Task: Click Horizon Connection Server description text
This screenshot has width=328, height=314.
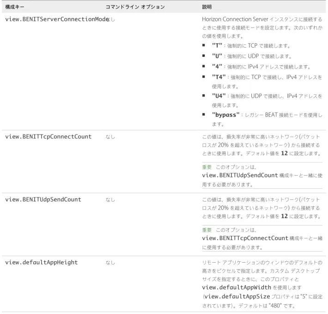Action: click(262, 27)
